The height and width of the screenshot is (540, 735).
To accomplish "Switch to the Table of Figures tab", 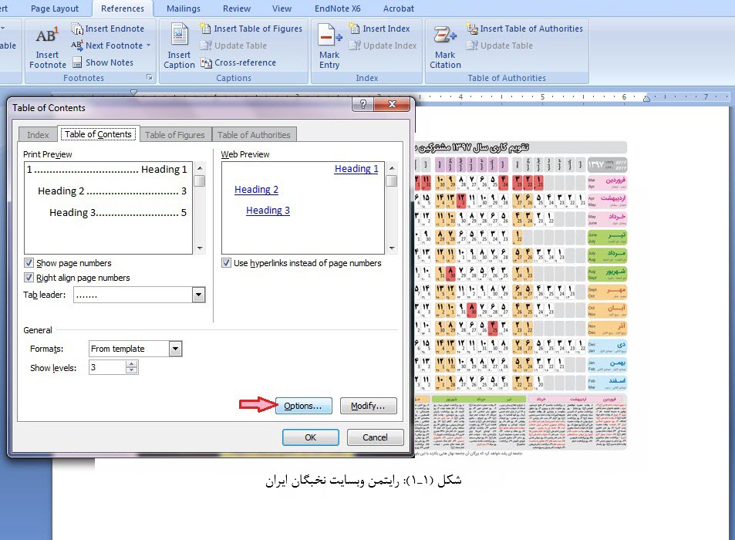I will (x=175, y=135).
